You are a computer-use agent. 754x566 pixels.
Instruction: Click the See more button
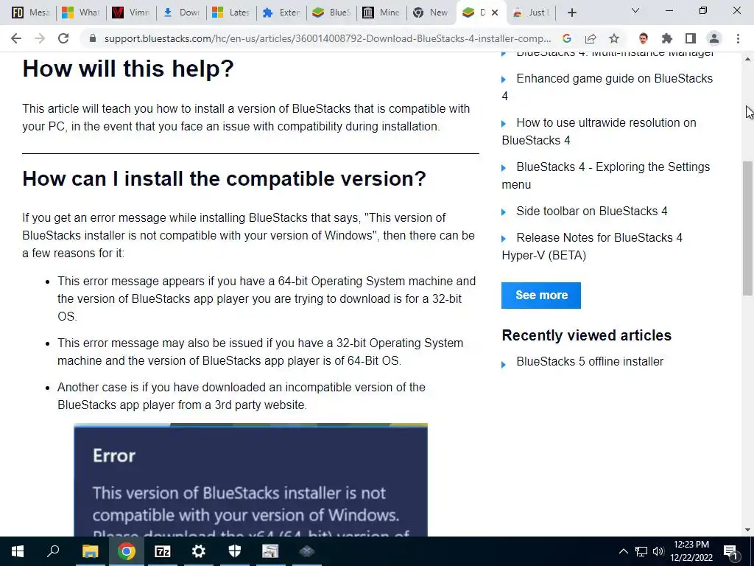coord(541,295)
